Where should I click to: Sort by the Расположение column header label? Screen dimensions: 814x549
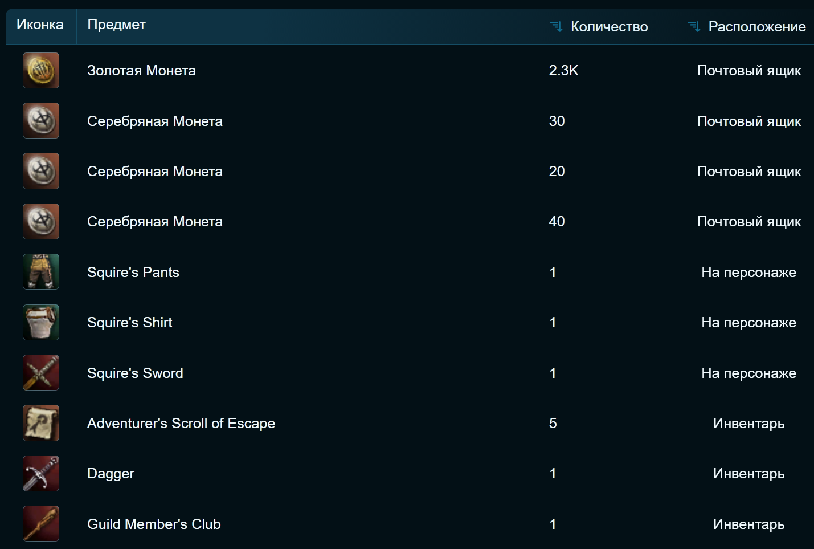(756, 27)
